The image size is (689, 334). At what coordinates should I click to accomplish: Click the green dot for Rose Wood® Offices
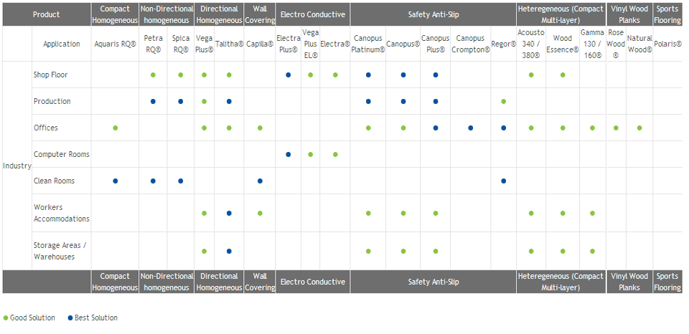[616, 128]
